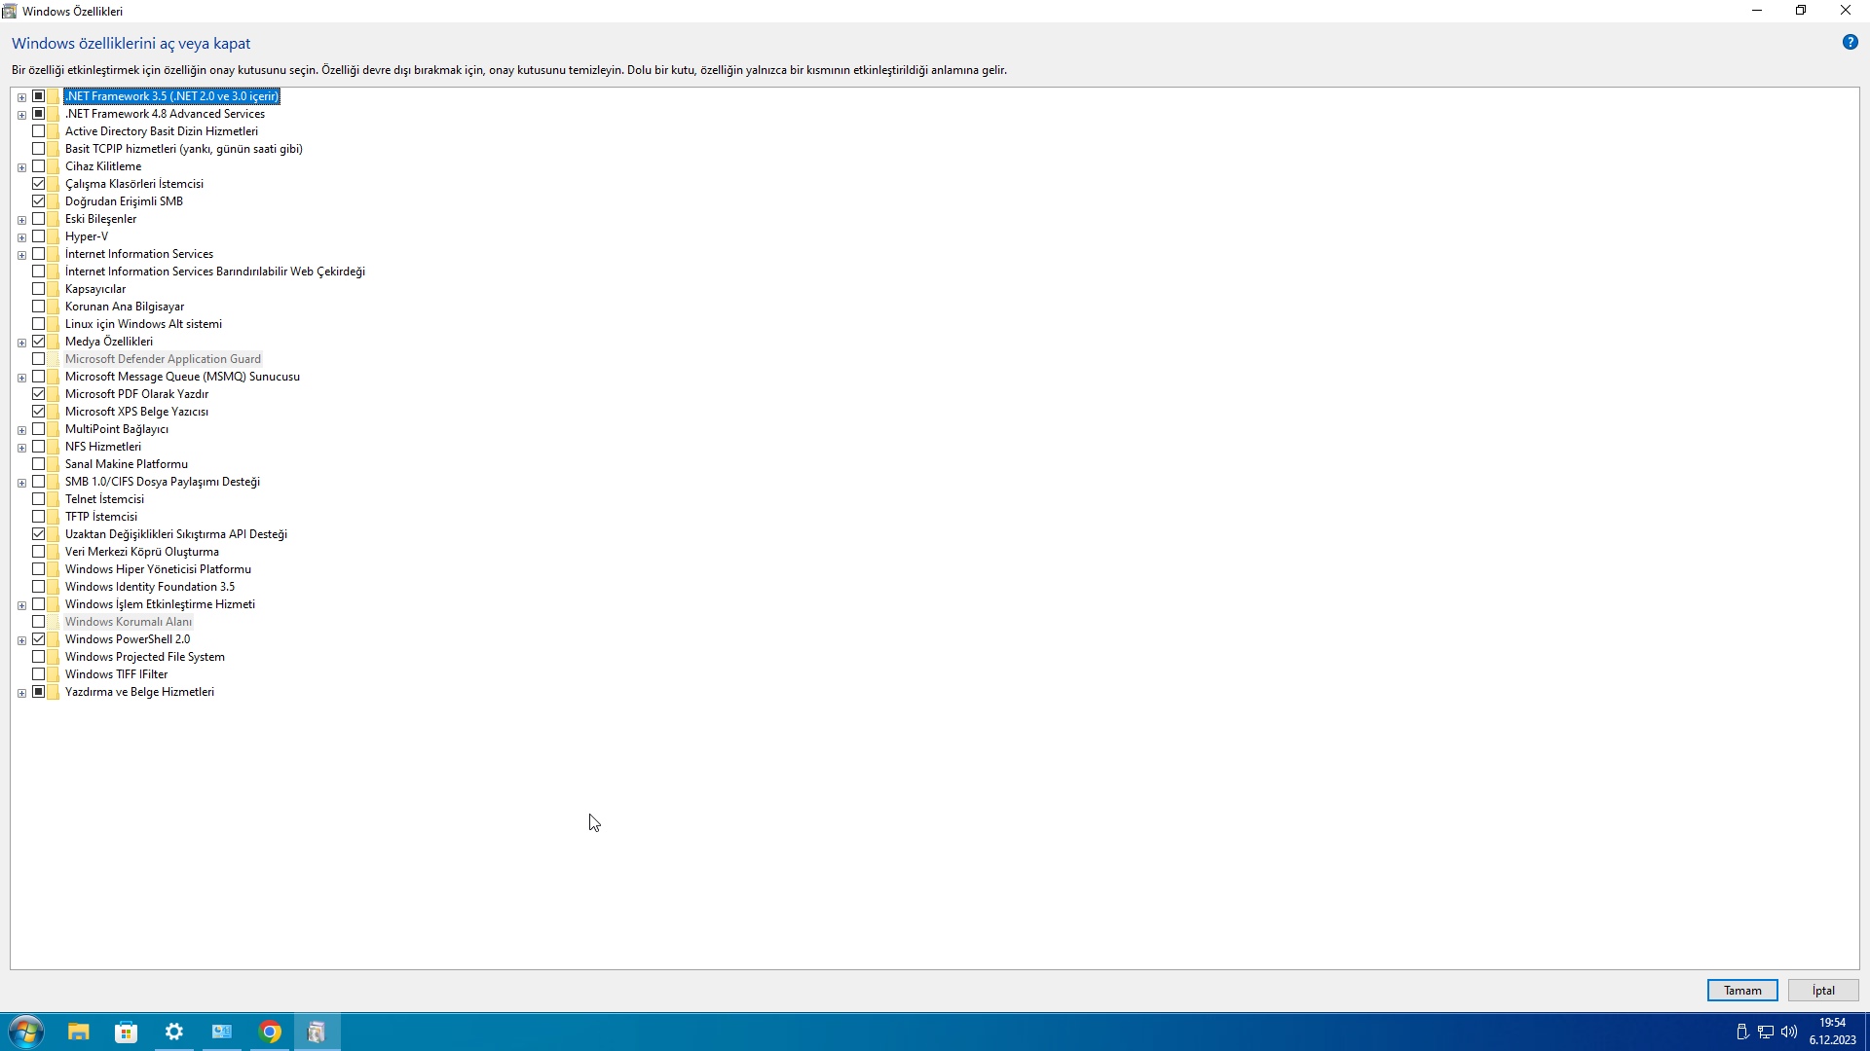This screenshot has height=1051, width=1870.
Task: Select Windows Korumalı Alanı item
Action: click(129, 622)
